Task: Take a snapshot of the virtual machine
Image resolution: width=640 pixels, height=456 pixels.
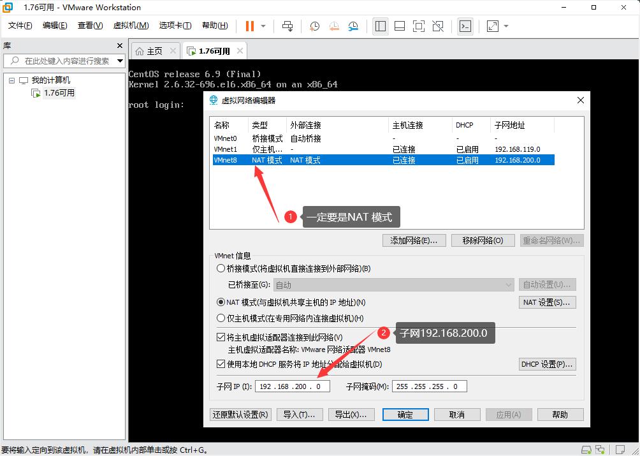Action: tap(314, 26)
